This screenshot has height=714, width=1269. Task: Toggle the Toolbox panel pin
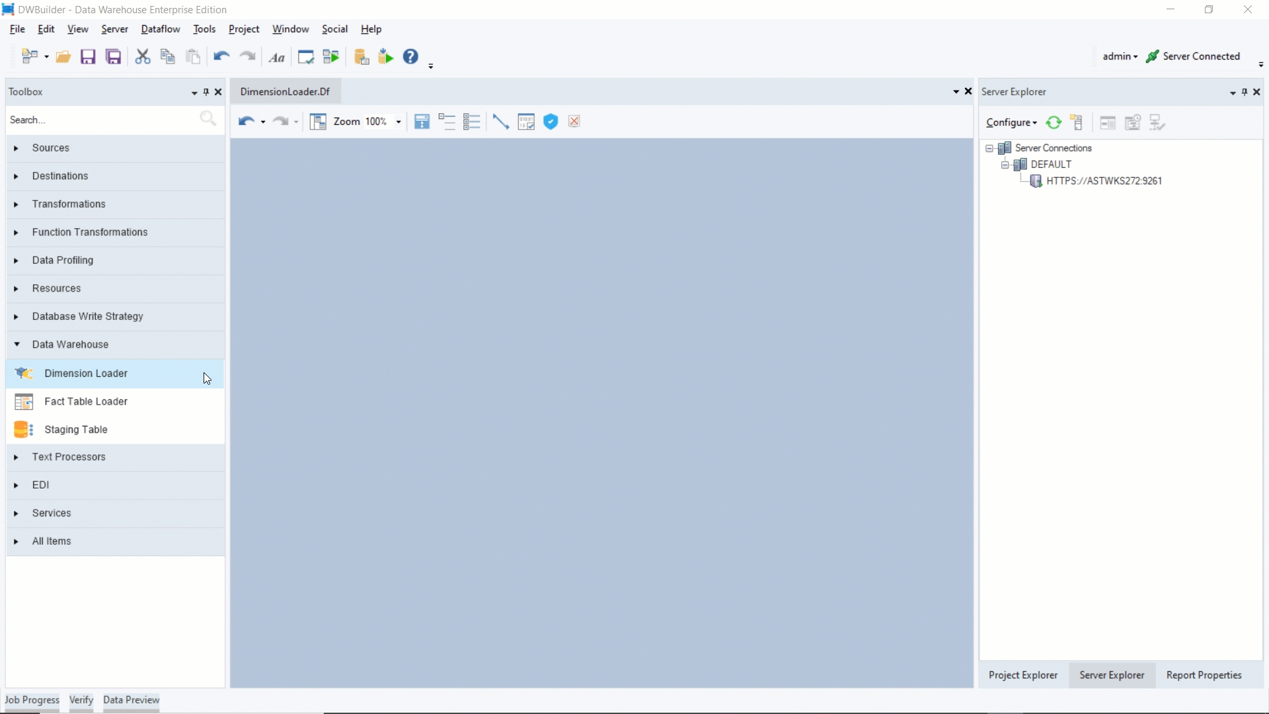(206, 92)
